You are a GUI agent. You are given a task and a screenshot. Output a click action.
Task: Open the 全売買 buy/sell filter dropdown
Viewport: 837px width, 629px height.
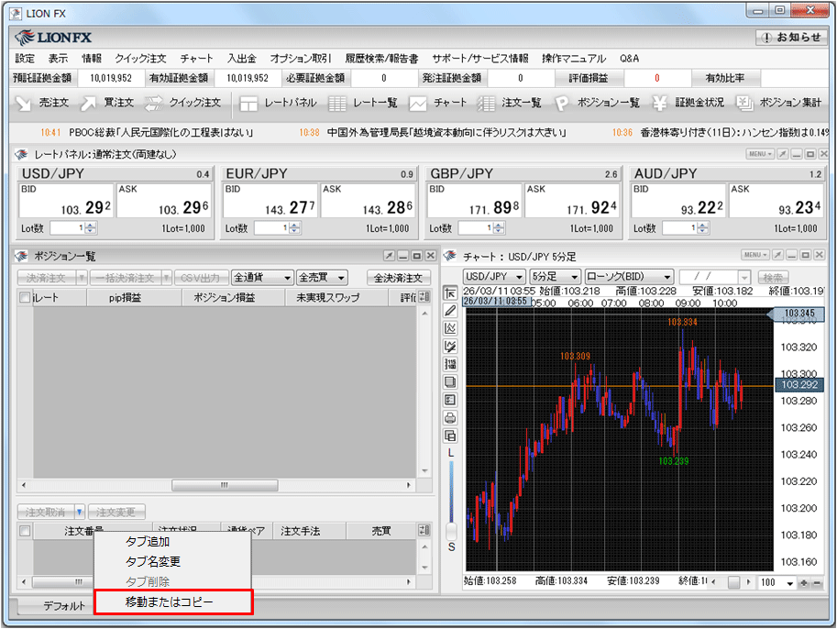(x=322, y=278)
